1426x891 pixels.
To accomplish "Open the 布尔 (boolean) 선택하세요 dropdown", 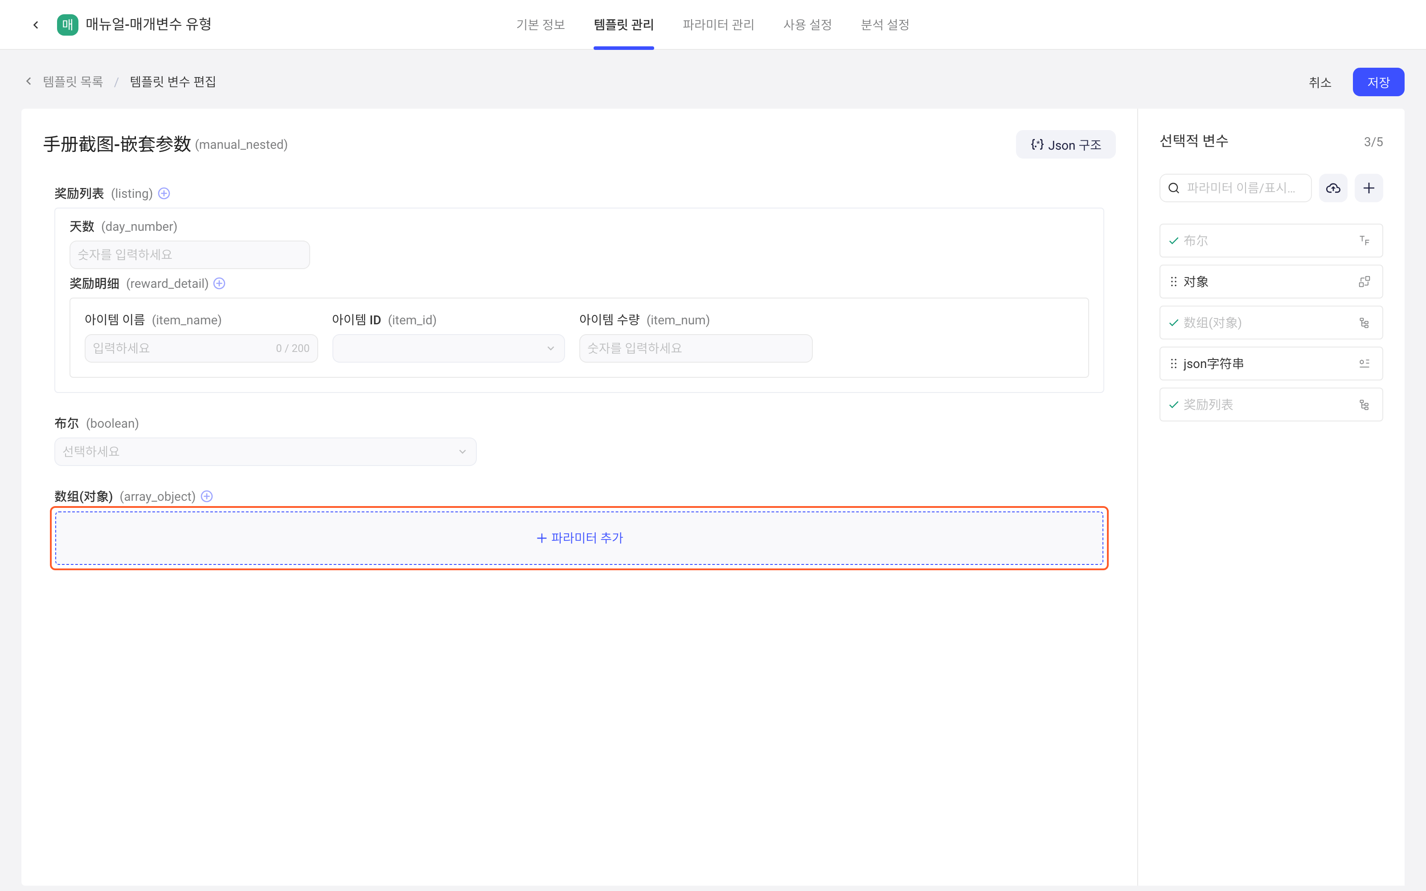I will (x=265, y=451).
